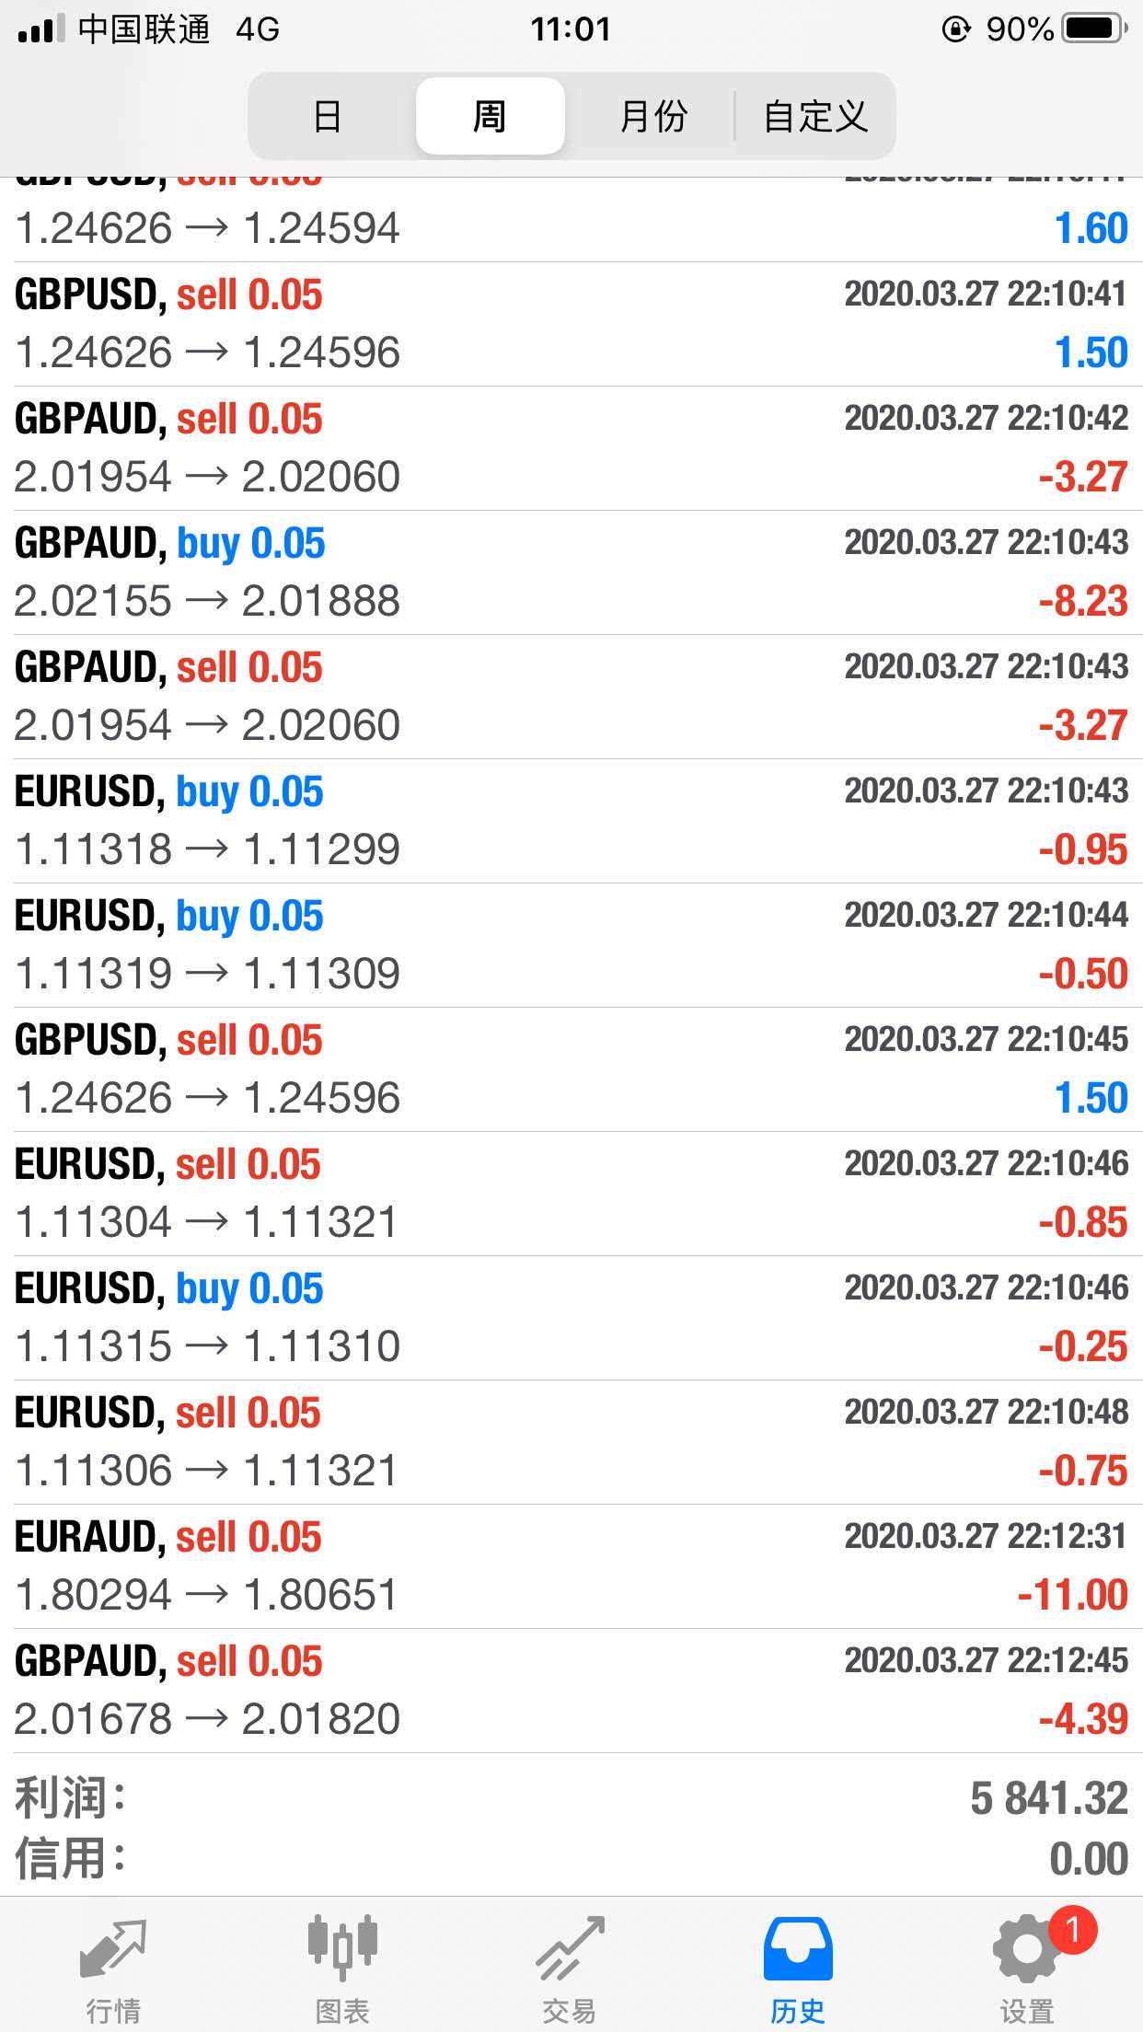Open the 行情 quotes icon

point(113,1951)
